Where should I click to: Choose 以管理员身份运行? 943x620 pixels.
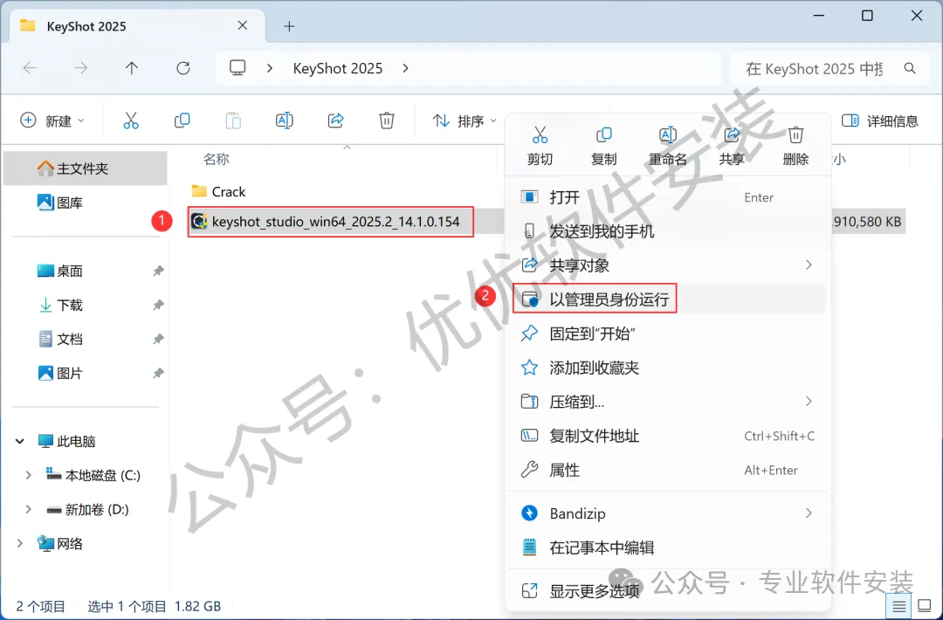coord(667,299)
